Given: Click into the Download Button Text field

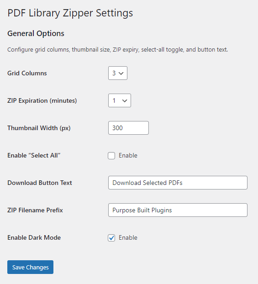Looking at the screenshot, I should coord(178,183).
